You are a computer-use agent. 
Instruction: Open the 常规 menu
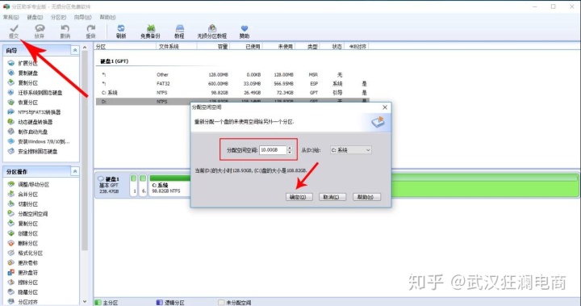coord(10,17)
